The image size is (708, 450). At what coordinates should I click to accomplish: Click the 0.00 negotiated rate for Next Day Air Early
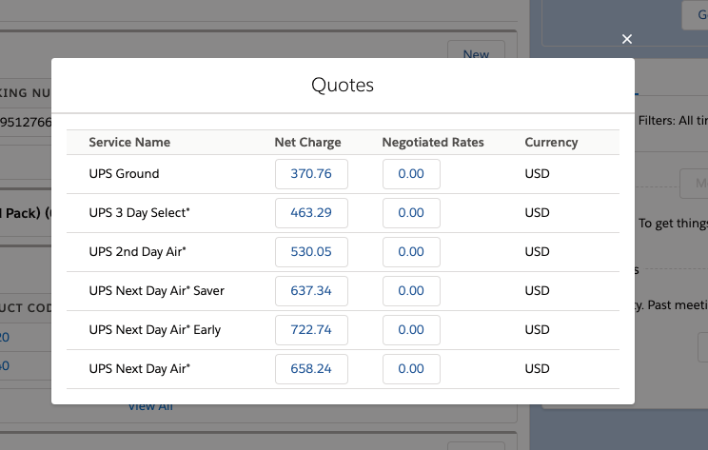point(411,330)
